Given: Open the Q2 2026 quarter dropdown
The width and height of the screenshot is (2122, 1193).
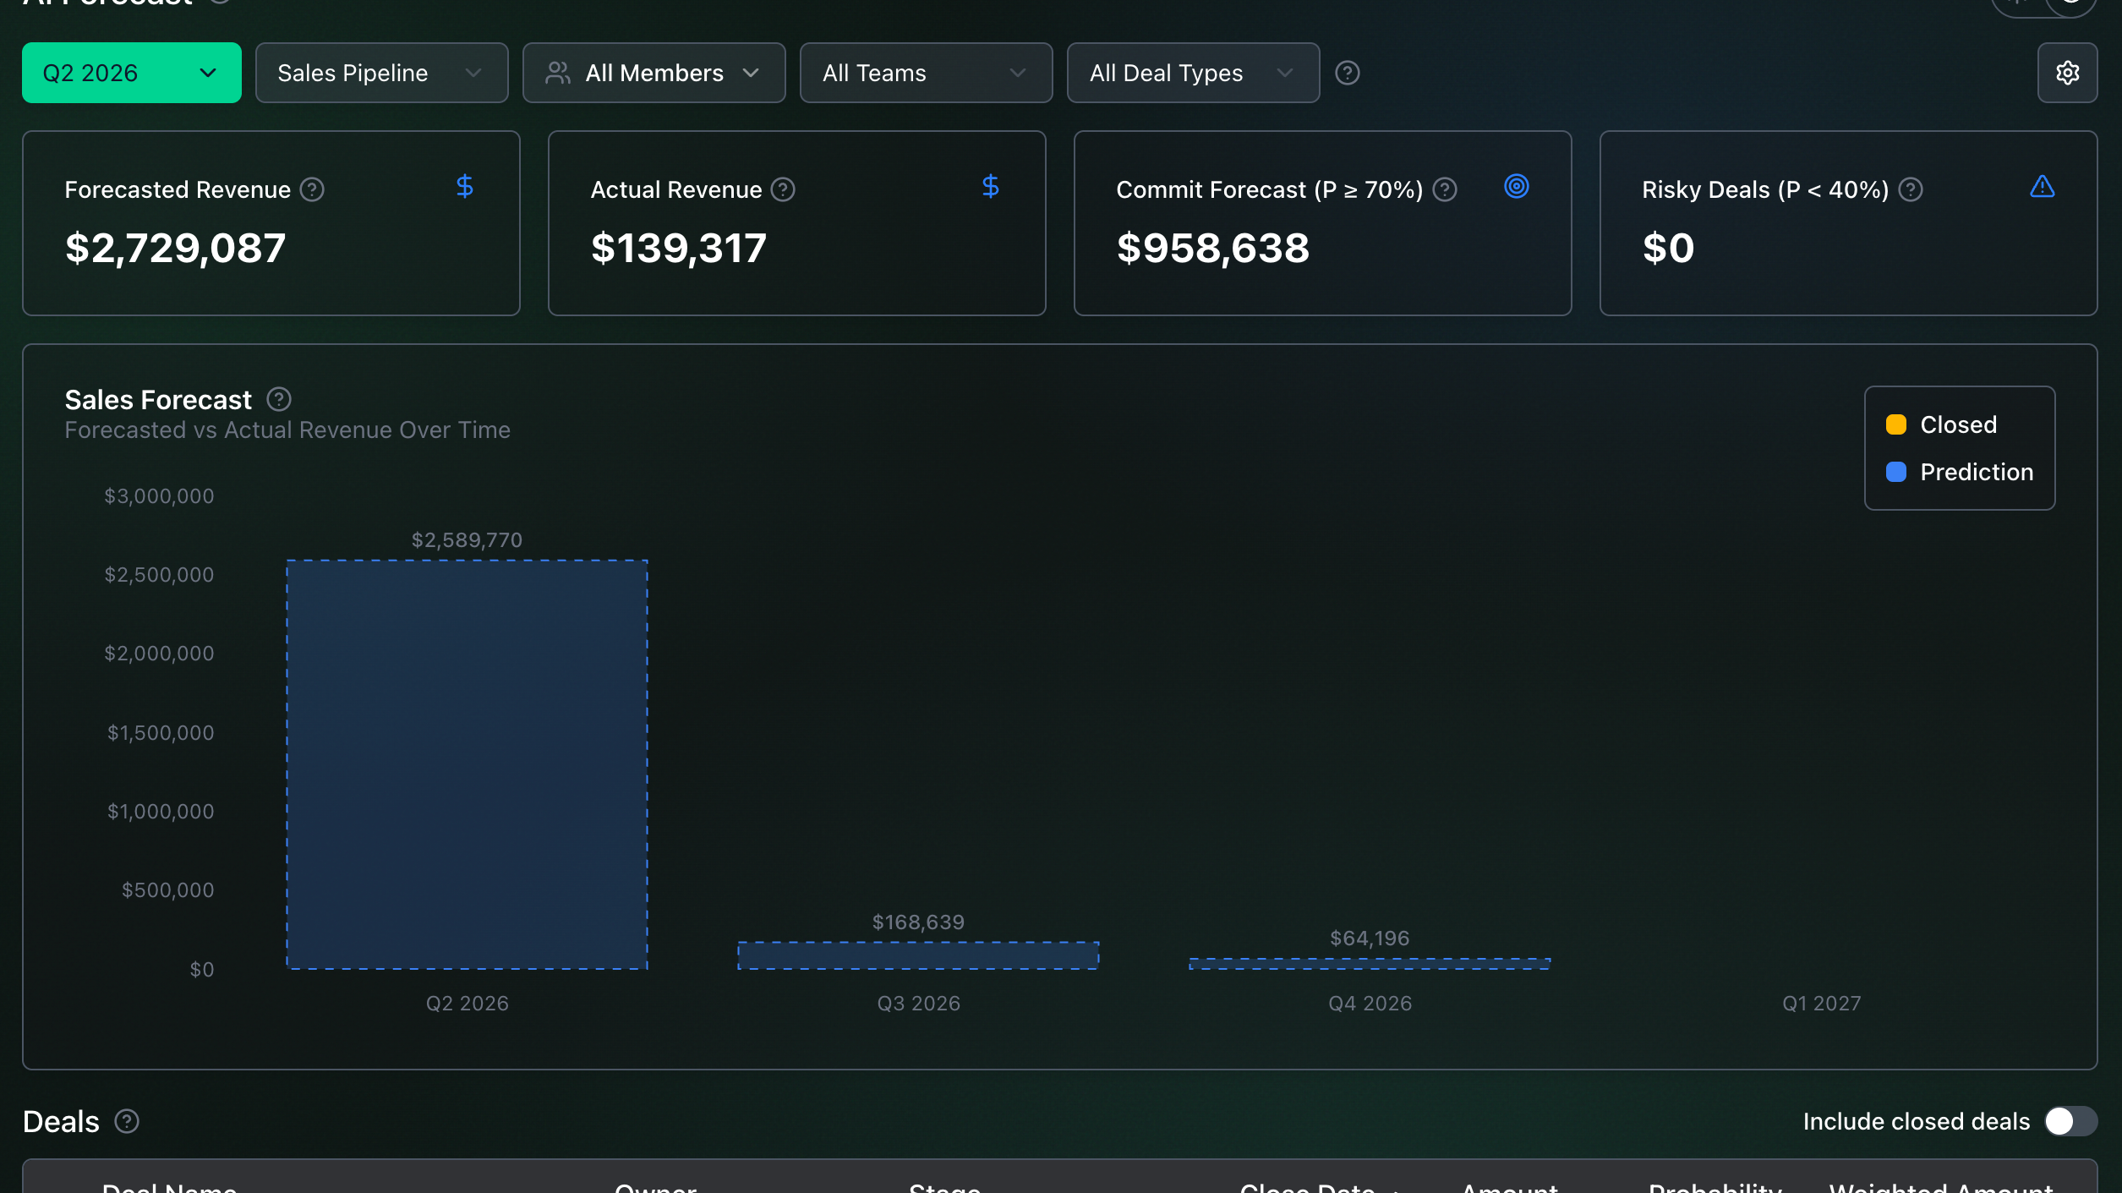Looking at the screenshot, I should [132, 73].
